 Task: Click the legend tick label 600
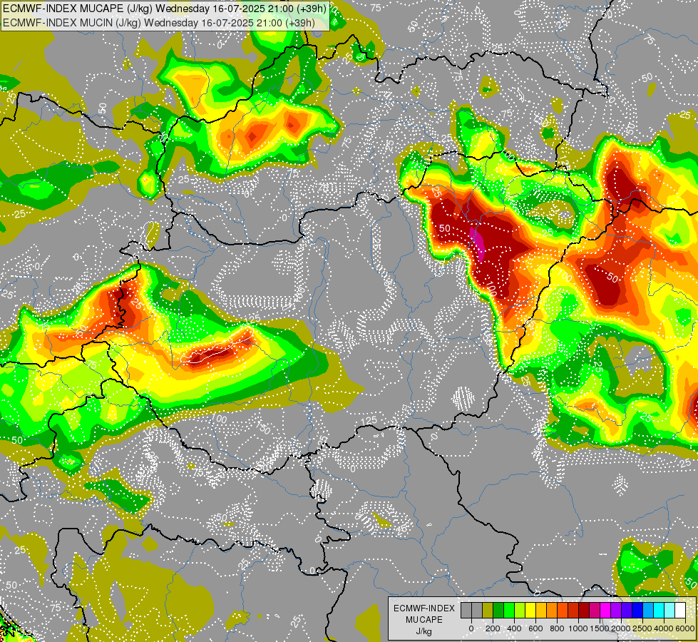(x=535, y=628)
